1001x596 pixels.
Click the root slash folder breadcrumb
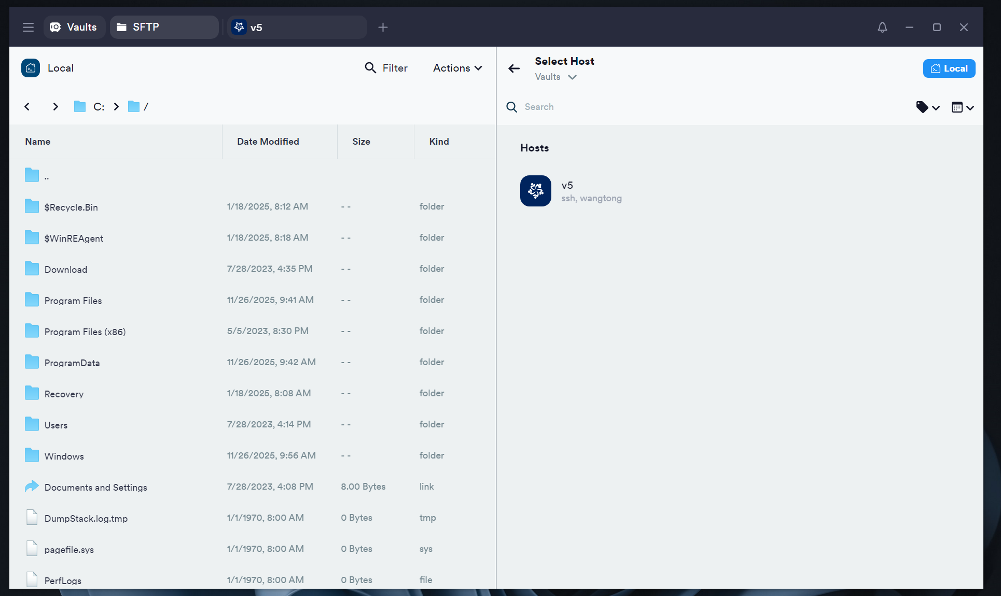click(x=138, y=106)
